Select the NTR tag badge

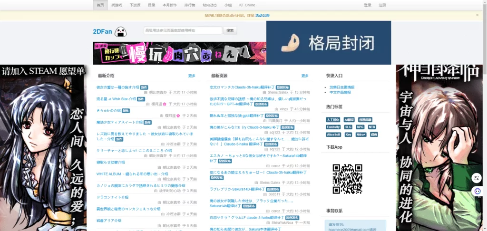coord(372,127)
